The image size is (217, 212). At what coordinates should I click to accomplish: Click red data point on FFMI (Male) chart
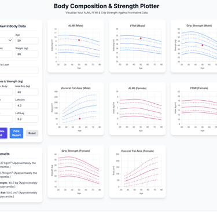141,38
